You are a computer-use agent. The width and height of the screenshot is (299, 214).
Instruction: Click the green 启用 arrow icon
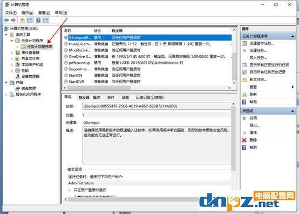pyautogui.click(x=244, y=118)
